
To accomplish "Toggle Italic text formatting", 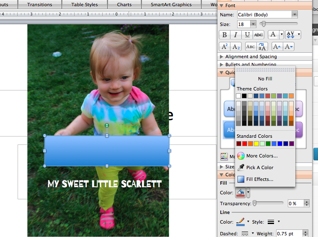I will point(236,35).
